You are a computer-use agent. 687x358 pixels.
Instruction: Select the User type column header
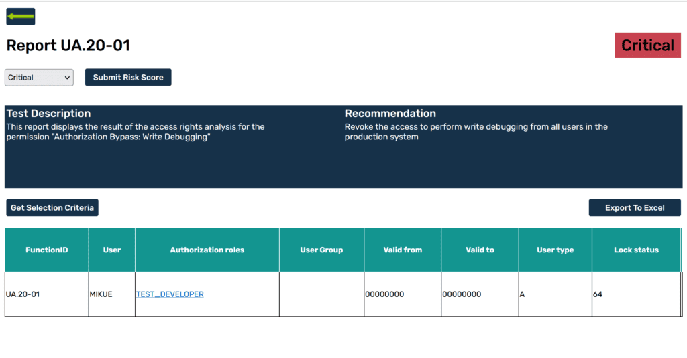pos(556,250)
